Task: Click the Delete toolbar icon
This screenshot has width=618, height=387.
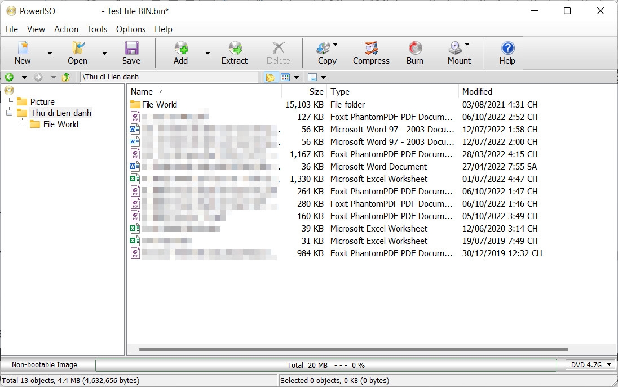Action: pyautogui.click(x=278, y=48)
